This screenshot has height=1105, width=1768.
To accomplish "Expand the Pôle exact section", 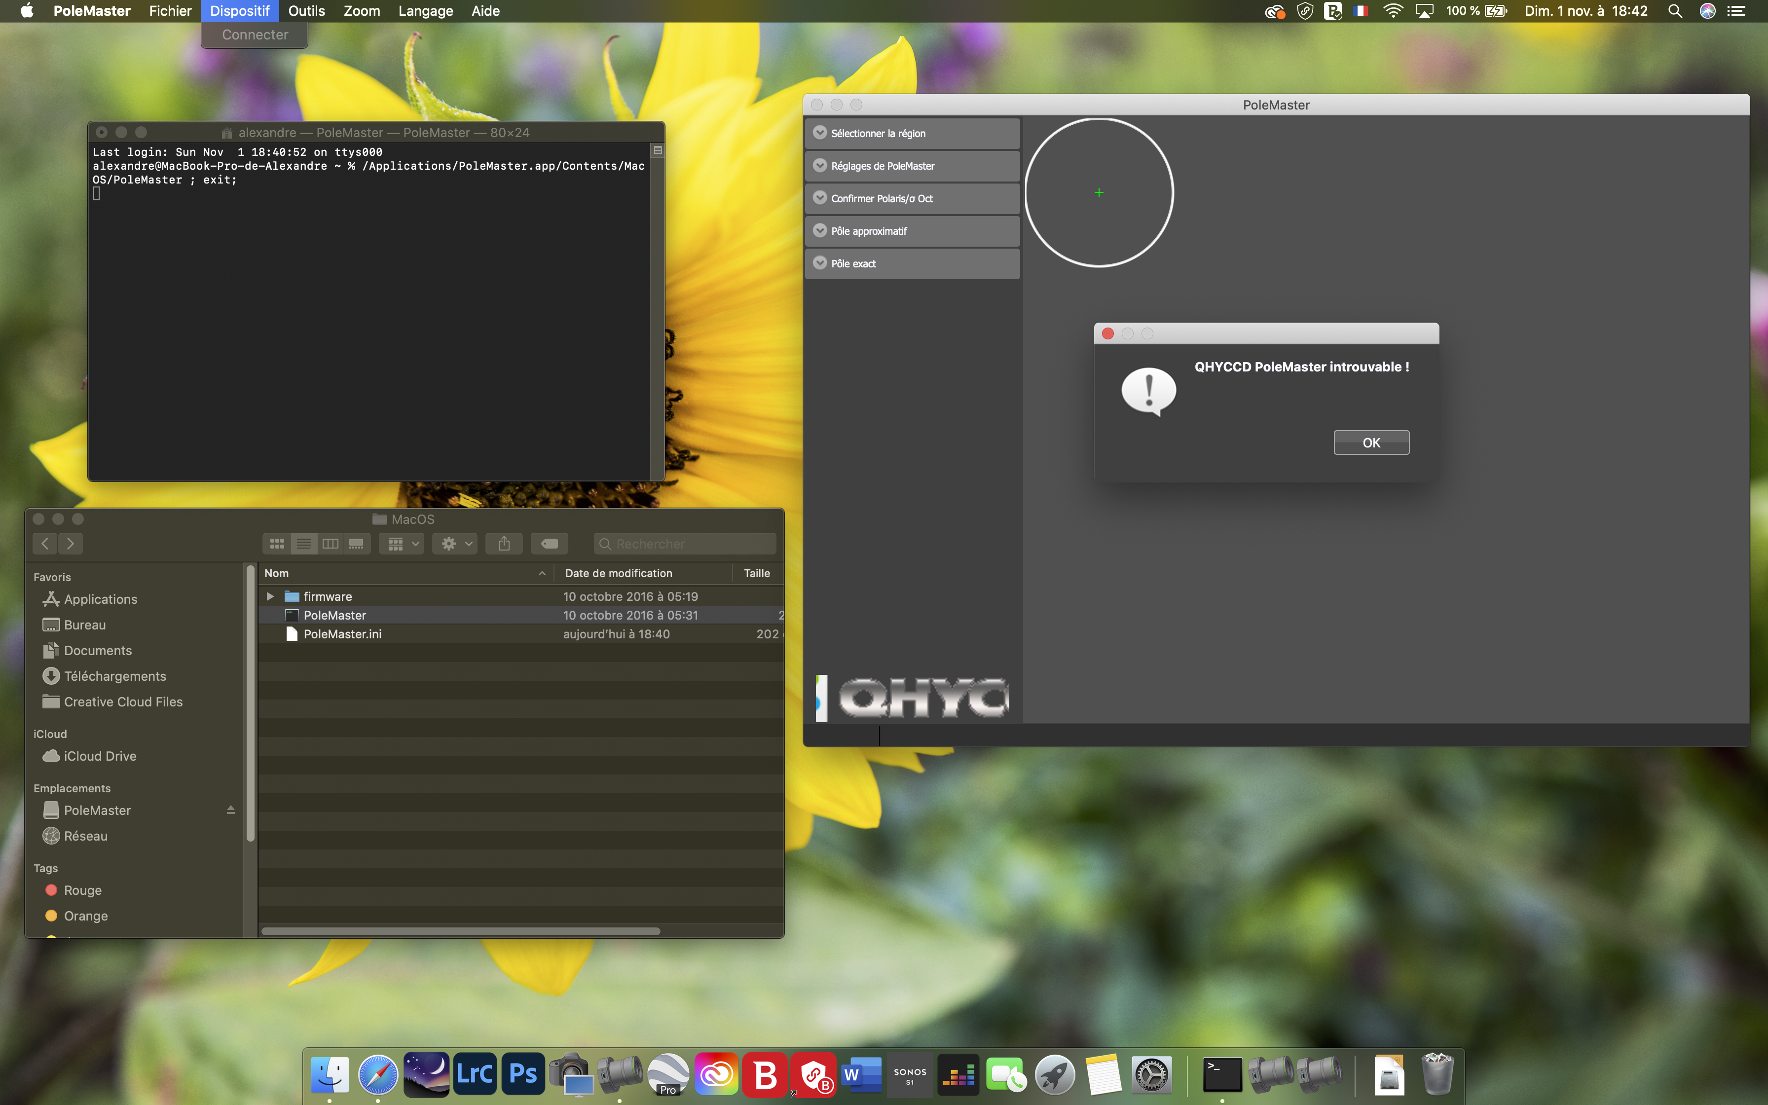I will click(820, 263).
